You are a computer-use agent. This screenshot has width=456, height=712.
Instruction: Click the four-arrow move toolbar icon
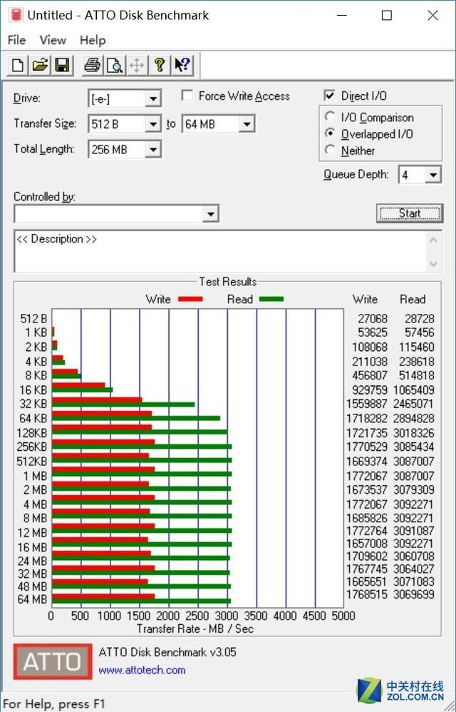click(x=136, y=65)
